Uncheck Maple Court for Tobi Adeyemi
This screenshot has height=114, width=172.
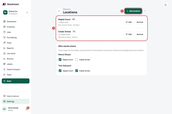60,71
